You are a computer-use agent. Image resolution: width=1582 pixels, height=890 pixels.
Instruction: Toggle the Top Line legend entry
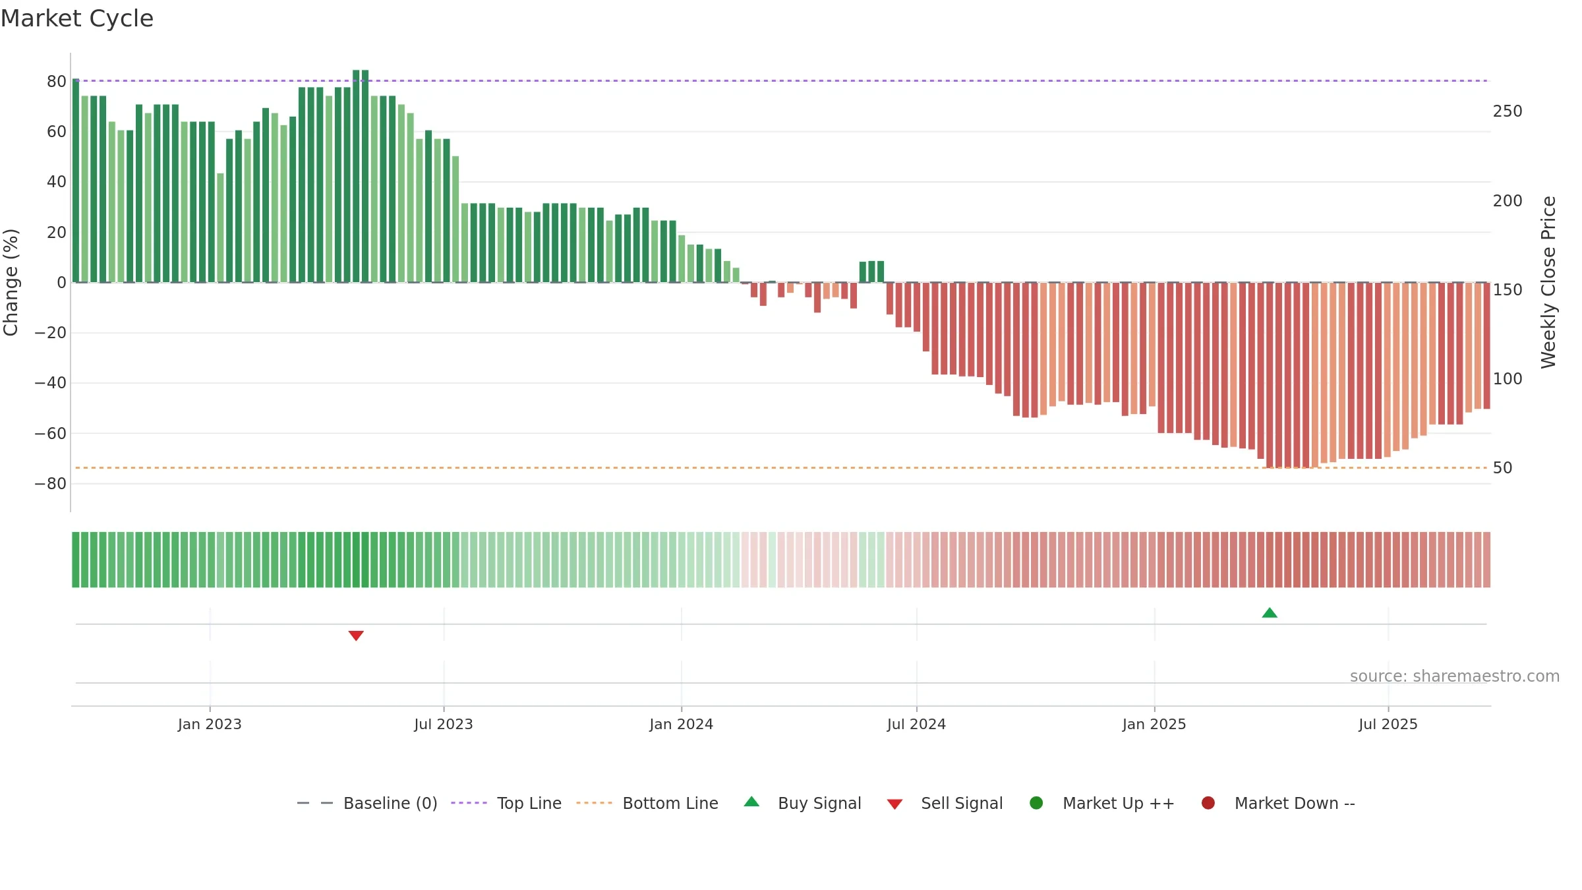(x=506, y=803)
